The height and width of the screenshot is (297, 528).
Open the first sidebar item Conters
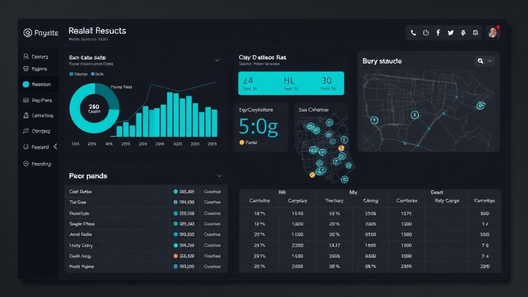tap(36, 57)
